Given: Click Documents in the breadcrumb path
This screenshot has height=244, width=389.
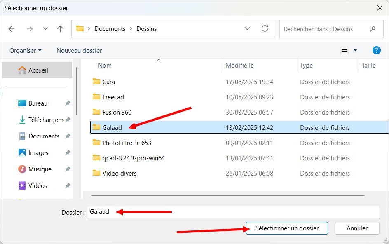Looking at the screenshot, I should 110,29.
